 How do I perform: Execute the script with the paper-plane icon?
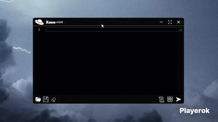click(x=178, y=99)
